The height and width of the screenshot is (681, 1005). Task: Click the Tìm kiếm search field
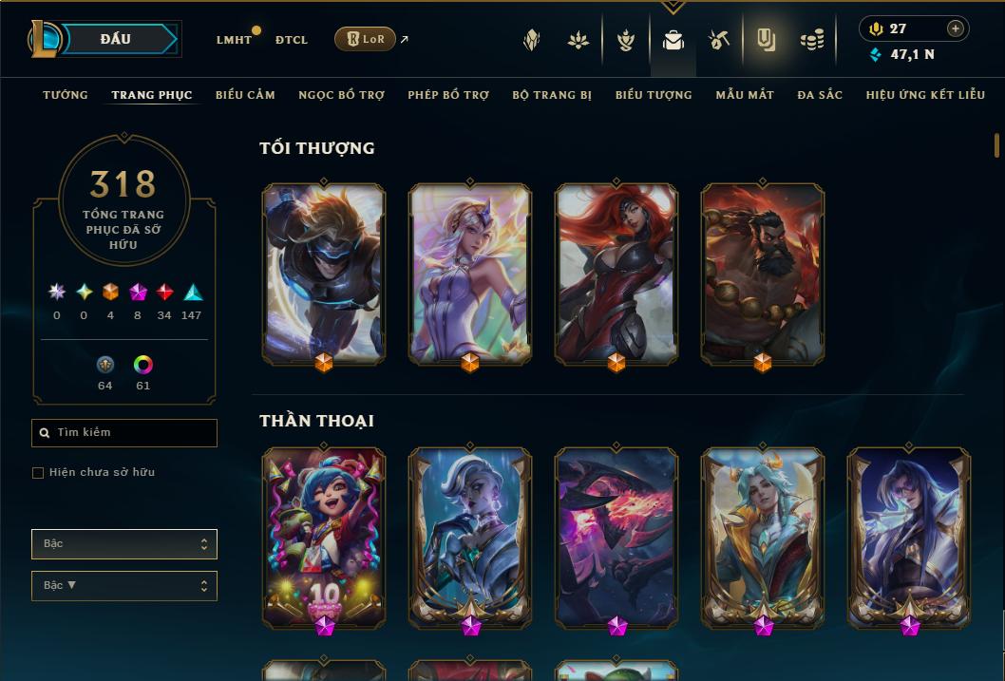[x=124, y=433]
